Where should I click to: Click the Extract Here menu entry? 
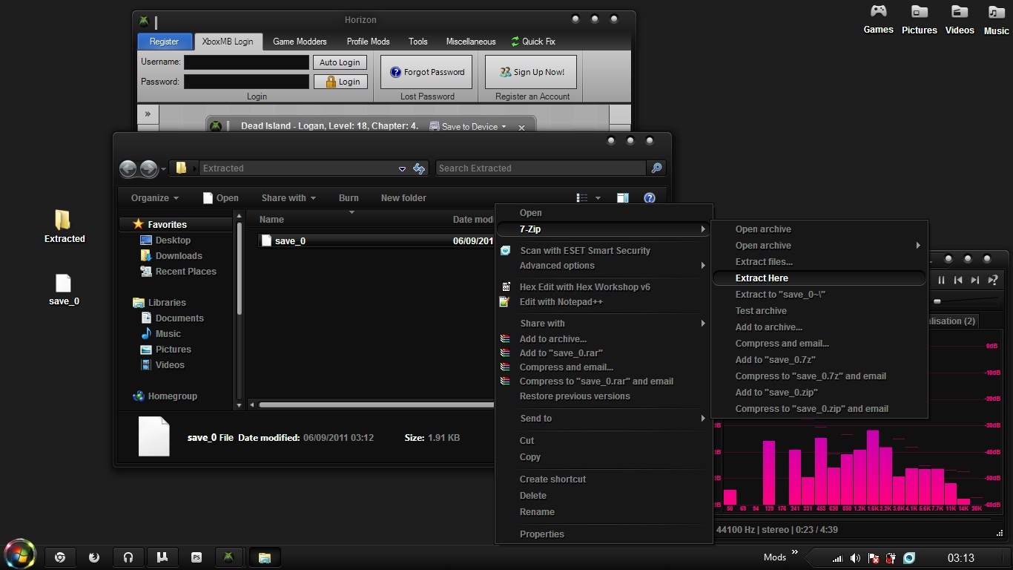pyautogui.click(x=762, y=278)
